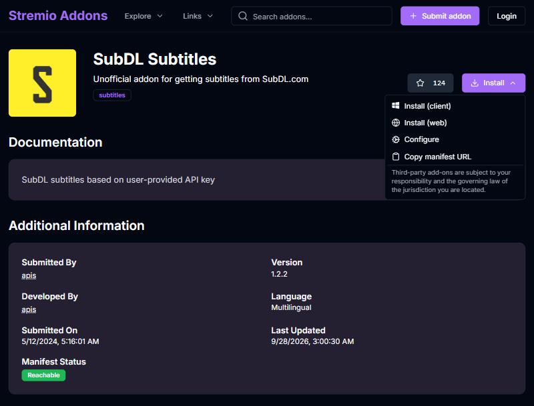Click the Submit addon button
This screenshot has width=534, height=406.
440,16
